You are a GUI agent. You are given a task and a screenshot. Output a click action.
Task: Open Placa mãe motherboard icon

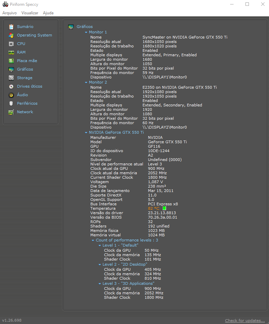11,61
